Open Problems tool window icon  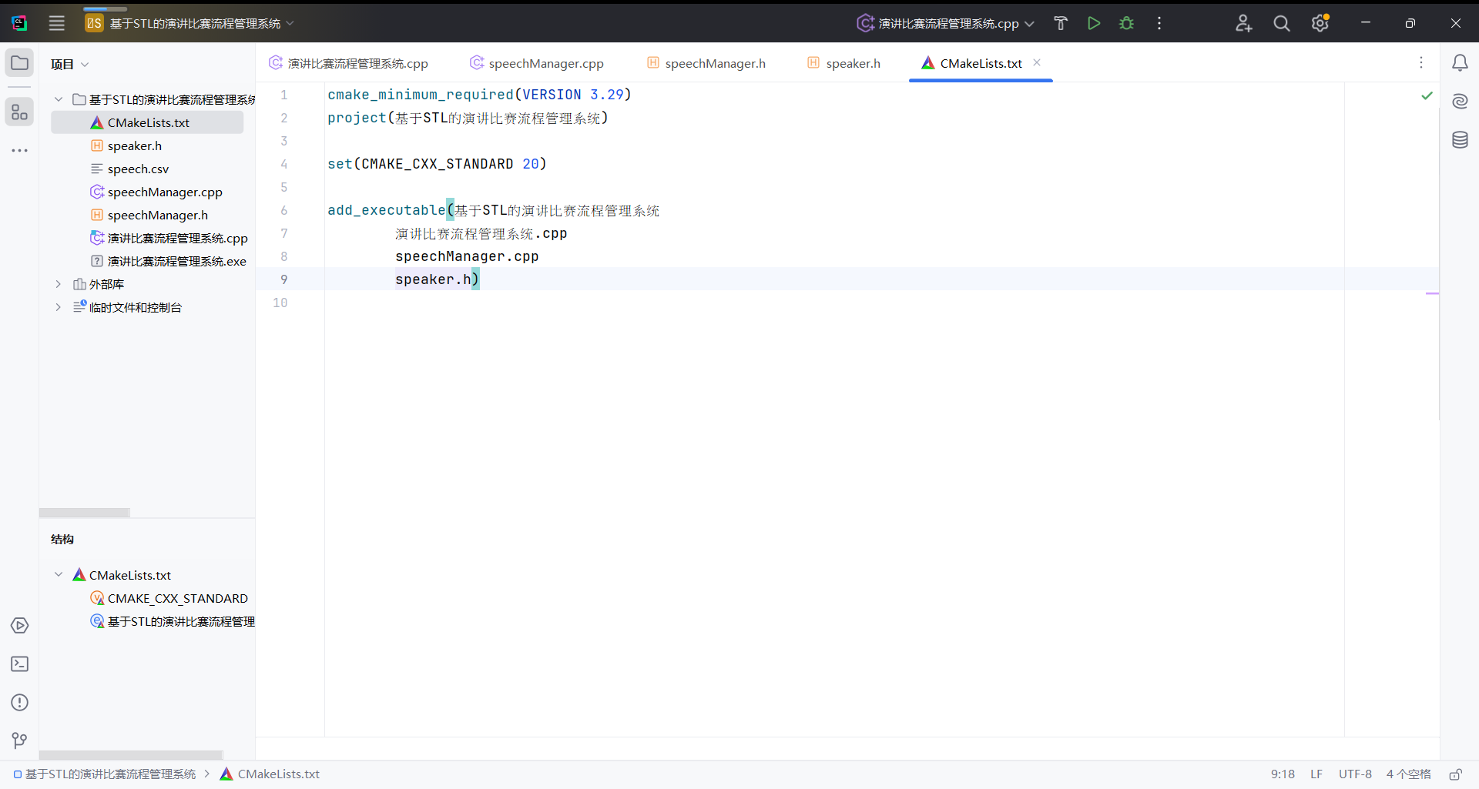click(20, 702)
